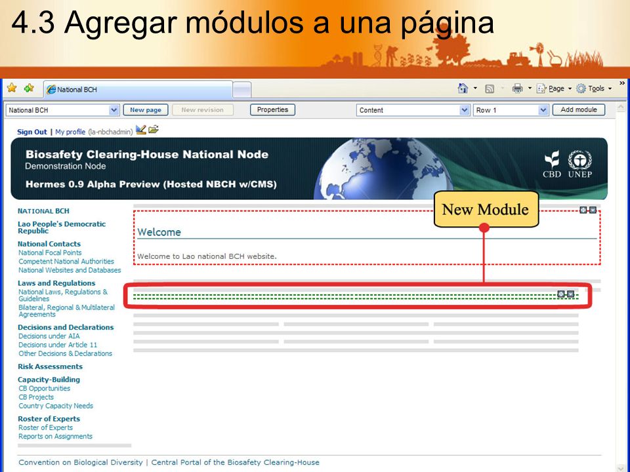Open the Row 1 dropdown
The height and width of the screenshot is (472, 630).
click(511, 110)
